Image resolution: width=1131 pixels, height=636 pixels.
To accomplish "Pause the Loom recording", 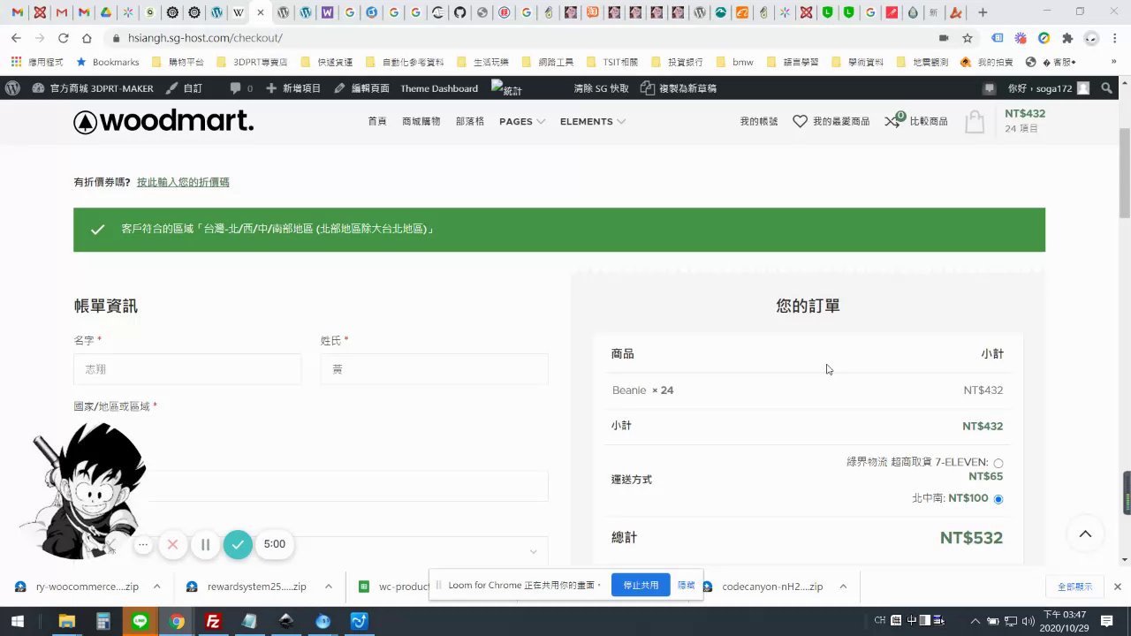I will [205, 544].
